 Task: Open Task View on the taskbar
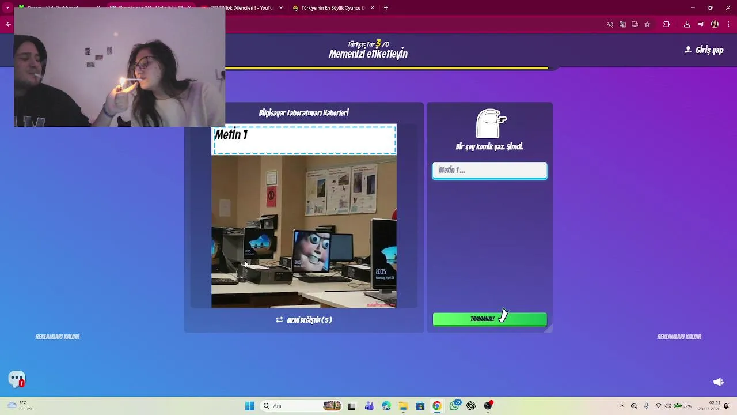click(352, 406)
